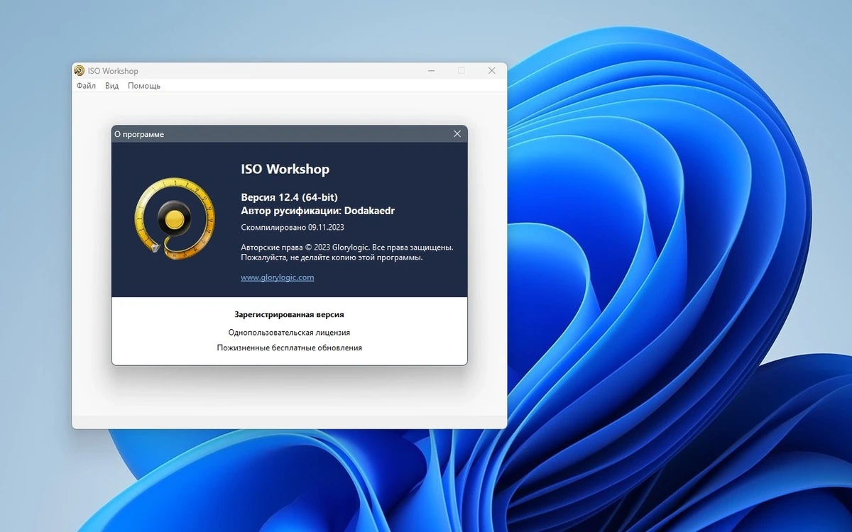Image resolution: width=852 pixels, height=532 pixels.
Task: Click the Авторские права © 2023 Glorylogic line
Action: click(347, 247)
